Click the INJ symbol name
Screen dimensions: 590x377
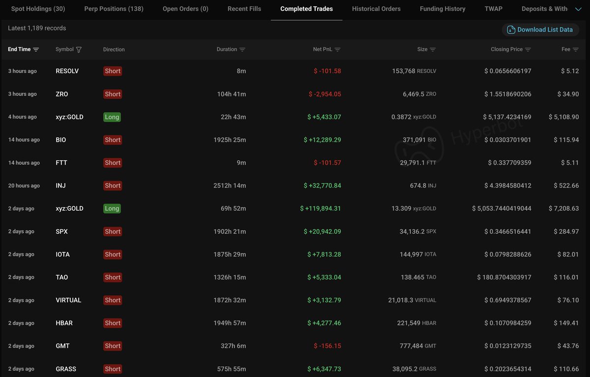(x=61, y=186)
